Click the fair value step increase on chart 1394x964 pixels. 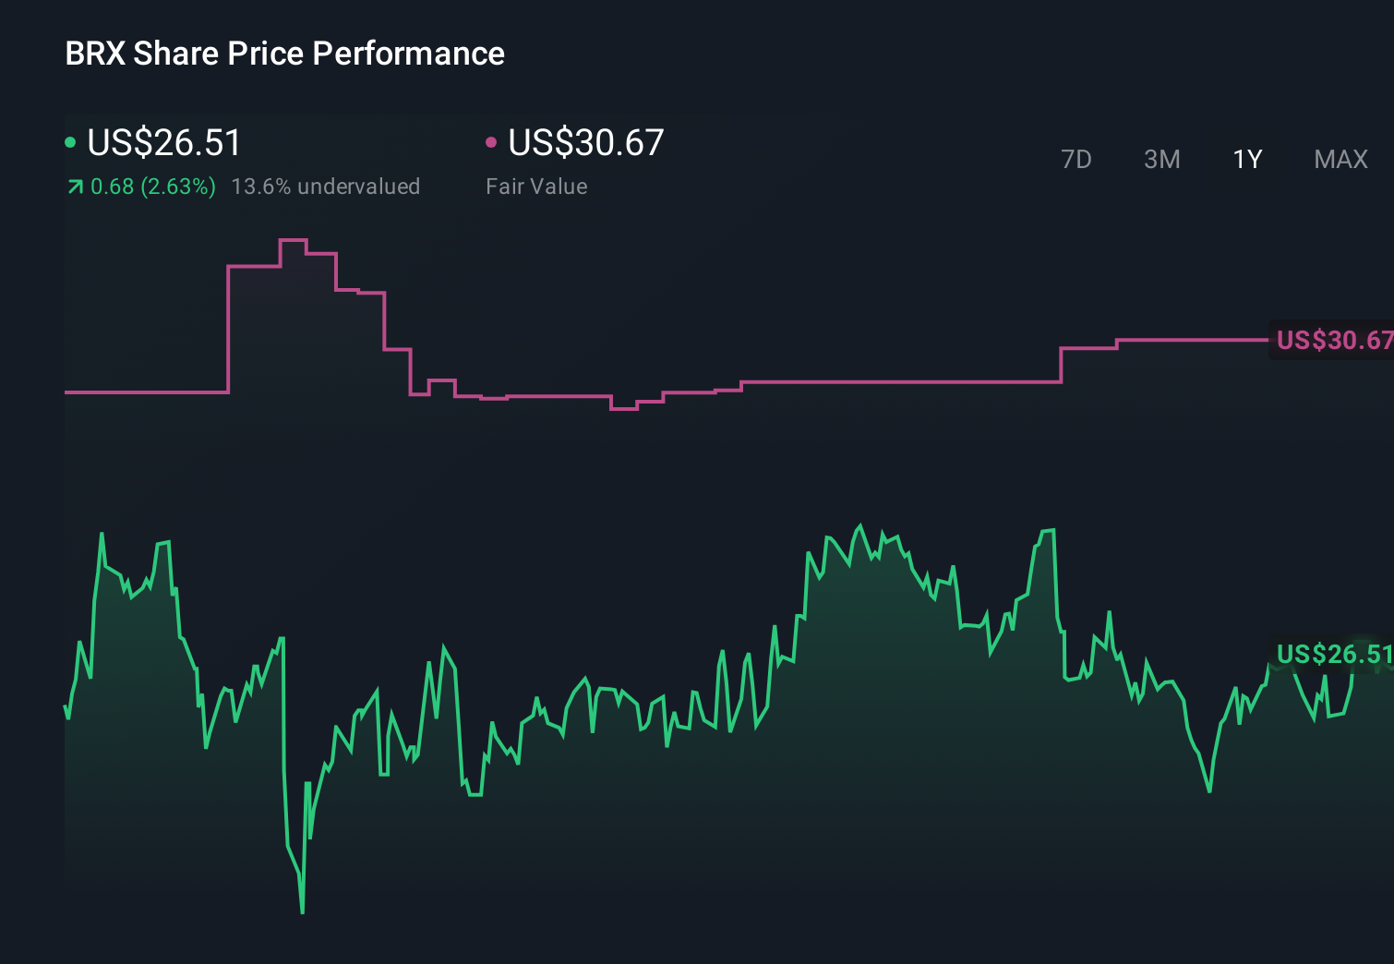tap(1060, 365)
